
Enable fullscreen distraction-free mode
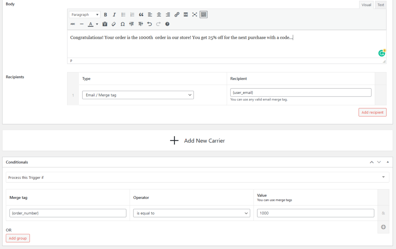[195, 15]
